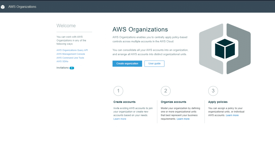275x154 pixels.
Task: Click Learn more under Organize accounts
Action: pyautogui.click(x=183, y=119)
